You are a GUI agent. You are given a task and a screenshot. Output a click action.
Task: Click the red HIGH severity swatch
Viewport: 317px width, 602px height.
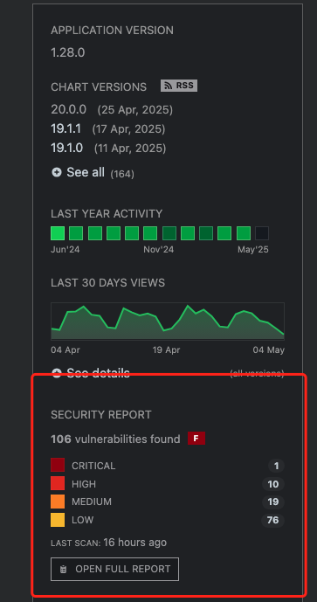[x=58, y=483]
